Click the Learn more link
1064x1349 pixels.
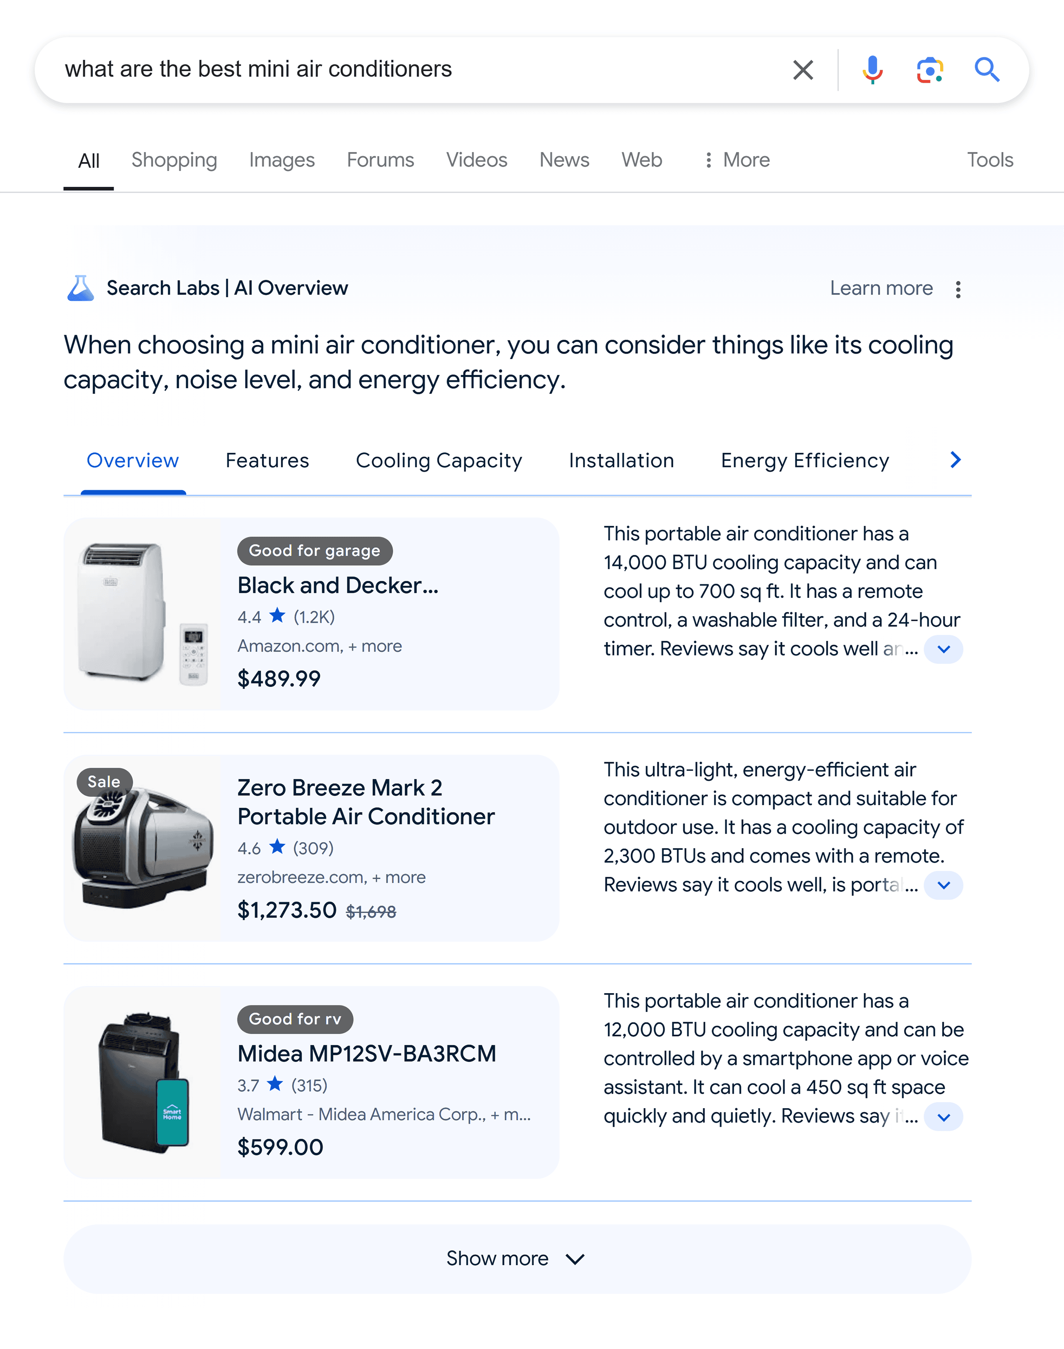(881, 288)
